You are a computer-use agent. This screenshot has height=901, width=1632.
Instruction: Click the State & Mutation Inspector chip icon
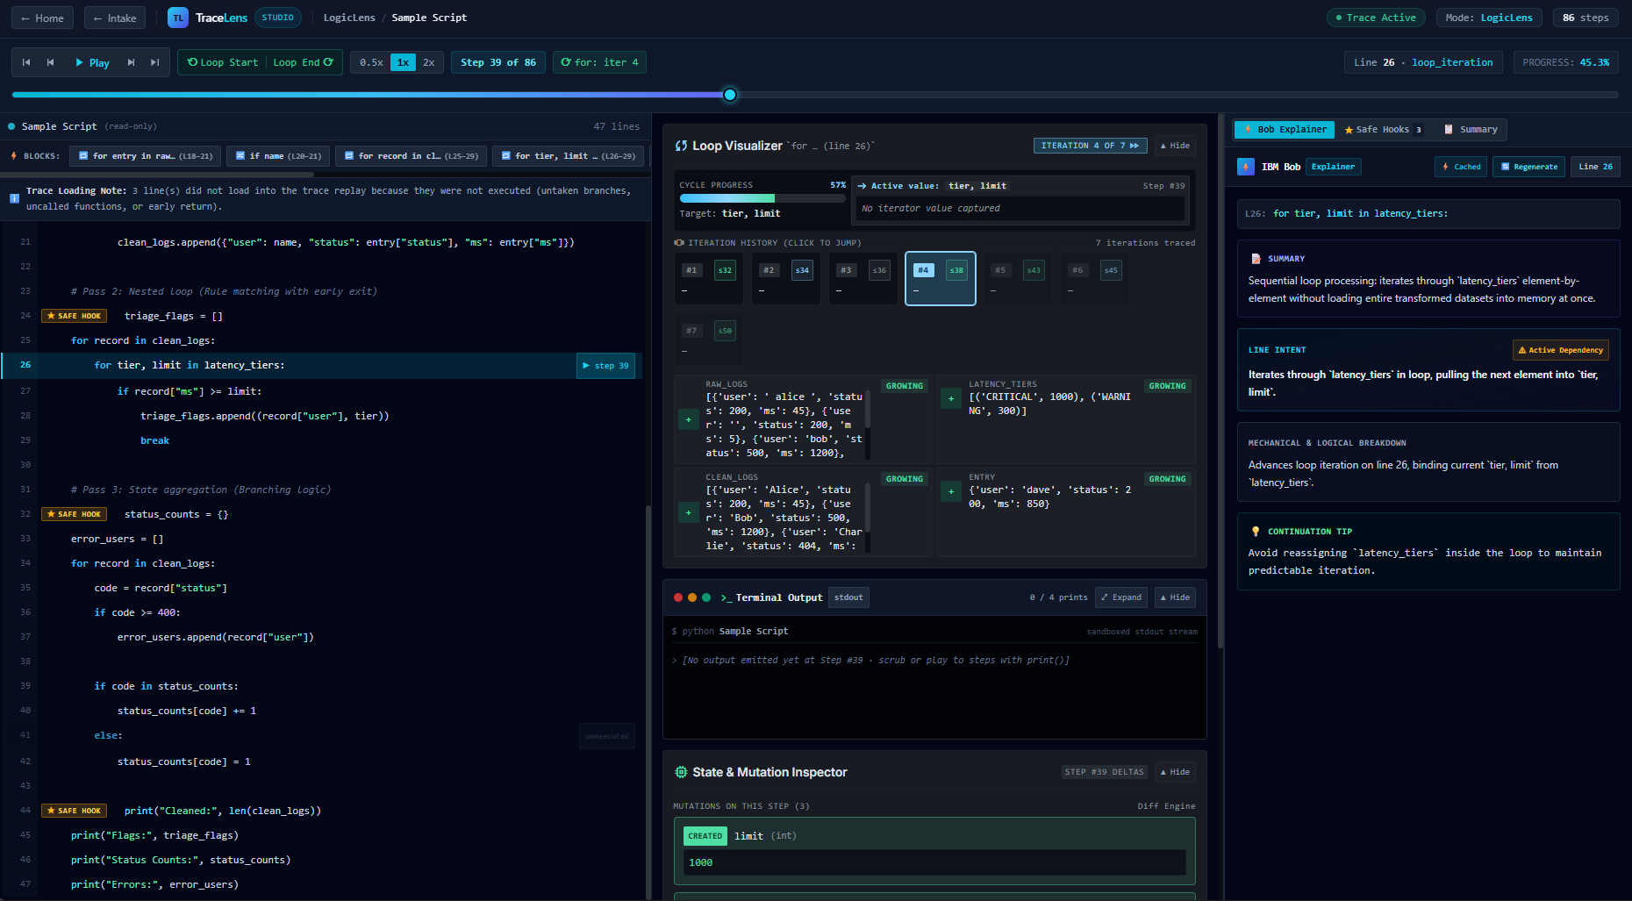click(x=681, y=772)
